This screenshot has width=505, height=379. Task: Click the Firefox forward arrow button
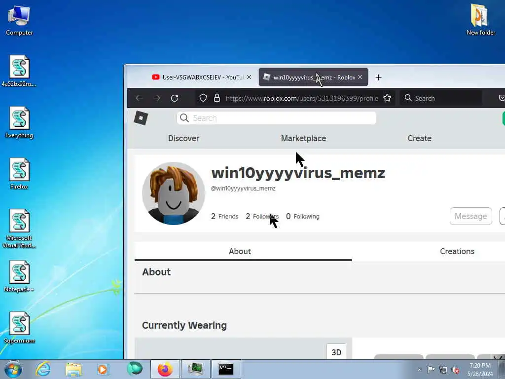pos(157,98)
